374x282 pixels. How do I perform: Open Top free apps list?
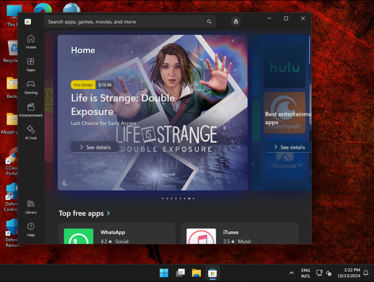(x=81, y=213)
